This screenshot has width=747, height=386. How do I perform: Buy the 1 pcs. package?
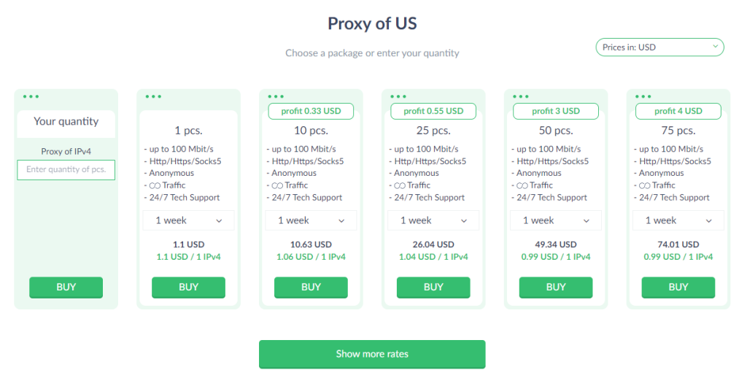188,287
